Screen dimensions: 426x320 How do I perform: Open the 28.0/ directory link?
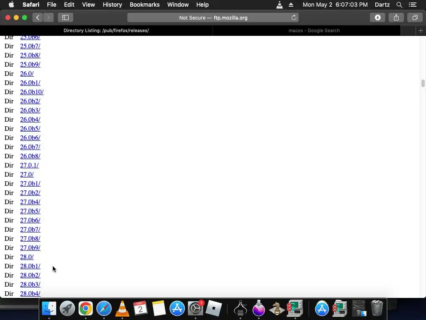pos(27,257)
